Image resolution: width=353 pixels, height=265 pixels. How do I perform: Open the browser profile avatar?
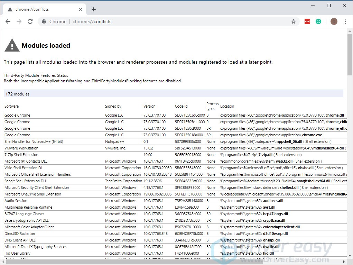[334, 21]
